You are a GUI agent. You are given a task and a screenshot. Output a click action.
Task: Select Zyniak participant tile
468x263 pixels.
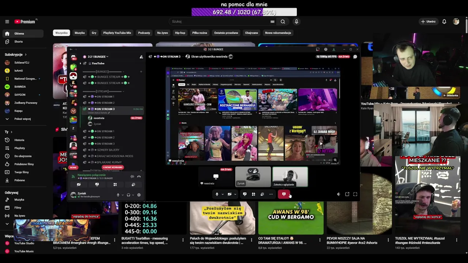click(x=253, y=177)
